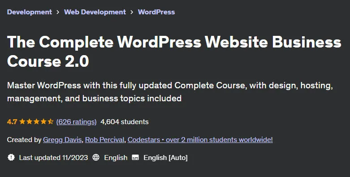Image resolution: width=350 pixels, height=177 pixels.
Task: Click the 4,604 students text
Action: pyautogui.click(x=124, y=121)
